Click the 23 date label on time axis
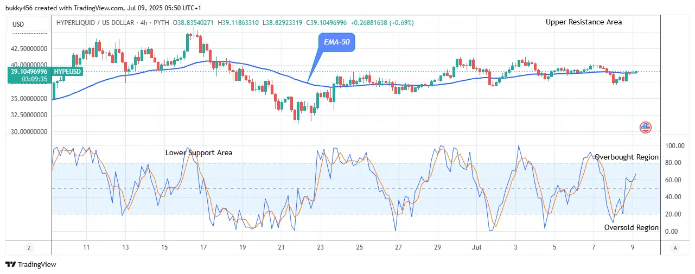 [x=321, y=247]
